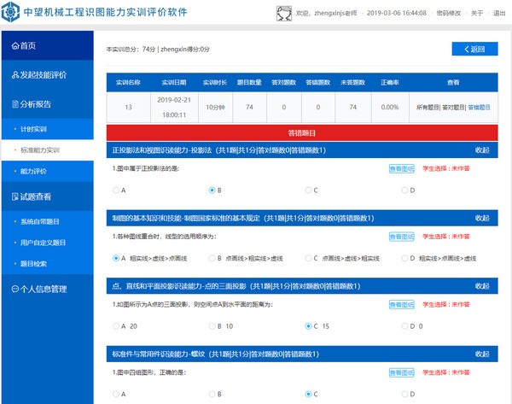The height and width of the screenshot is (404, 512).
Task: Select option D for 四组图形 question
Action: coord(404,395)
